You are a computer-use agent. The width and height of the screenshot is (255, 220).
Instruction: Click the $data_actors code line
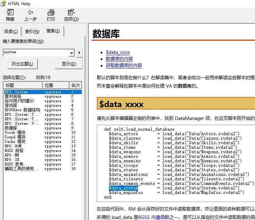pyautogui.click(x=174, y=134)
